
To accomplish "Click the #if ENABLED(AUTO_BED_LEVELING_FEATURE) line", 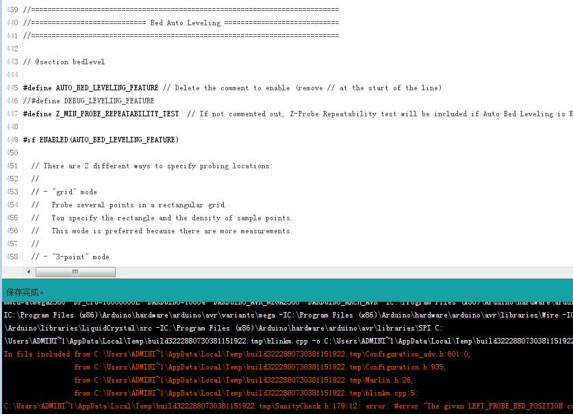I will coord(101,140).
